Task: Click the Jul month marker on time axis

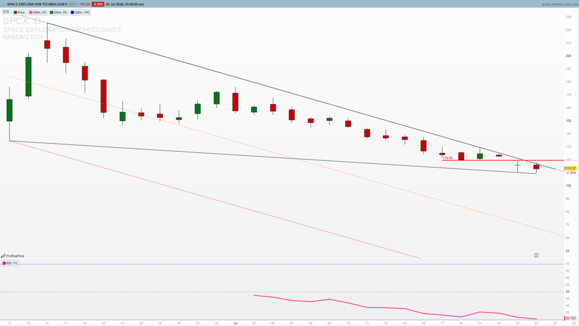Action: click(x=235, y=323)
